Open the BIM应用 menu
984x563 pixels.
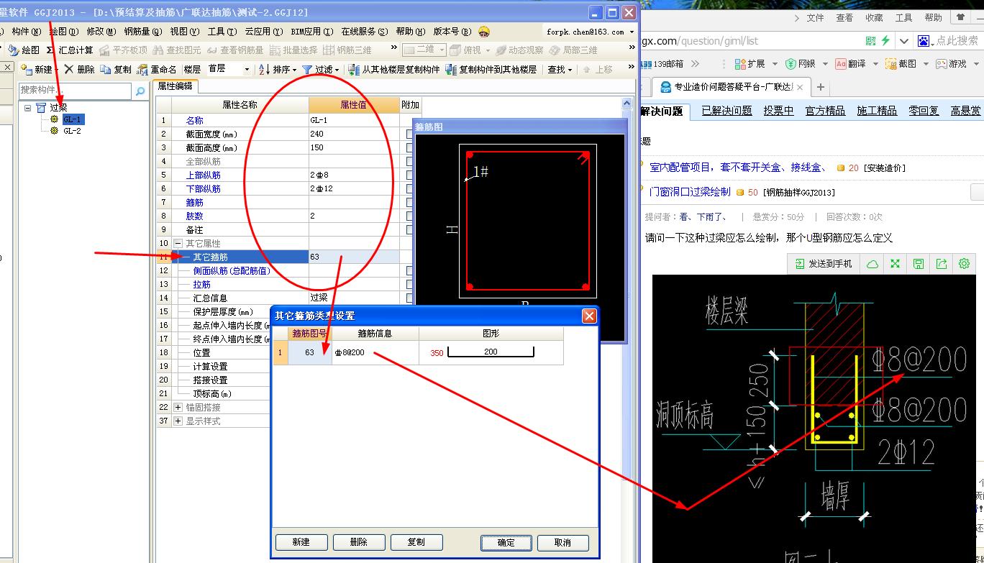click(x=311, y=32)
